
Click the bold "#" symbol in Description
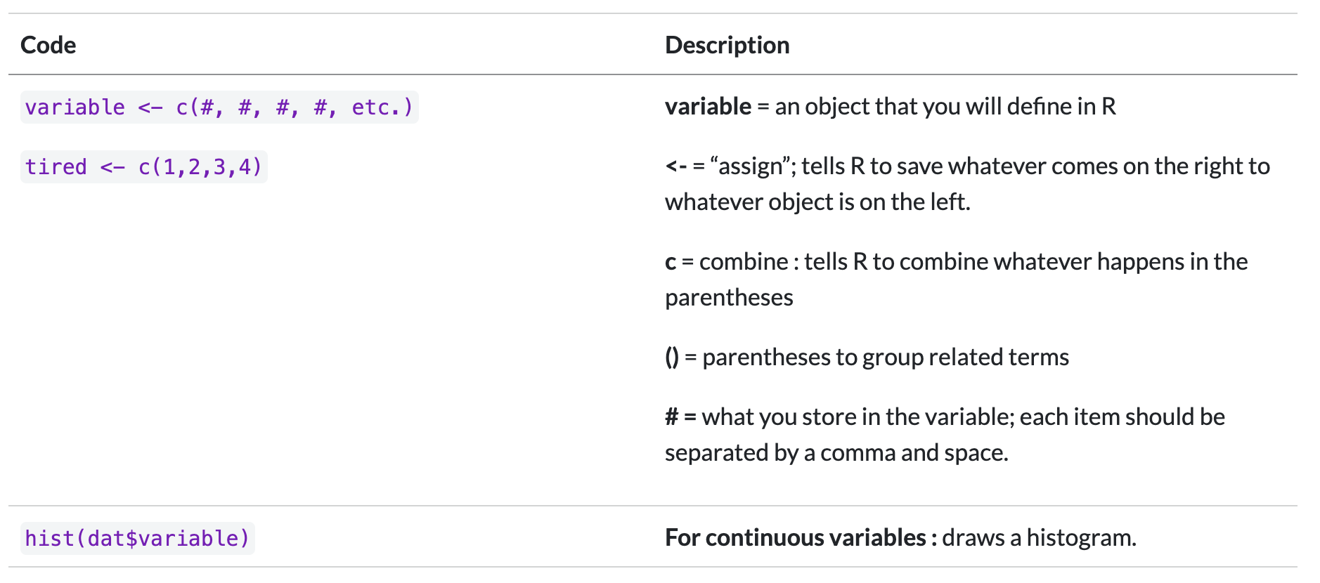click(x=671, y=417)
